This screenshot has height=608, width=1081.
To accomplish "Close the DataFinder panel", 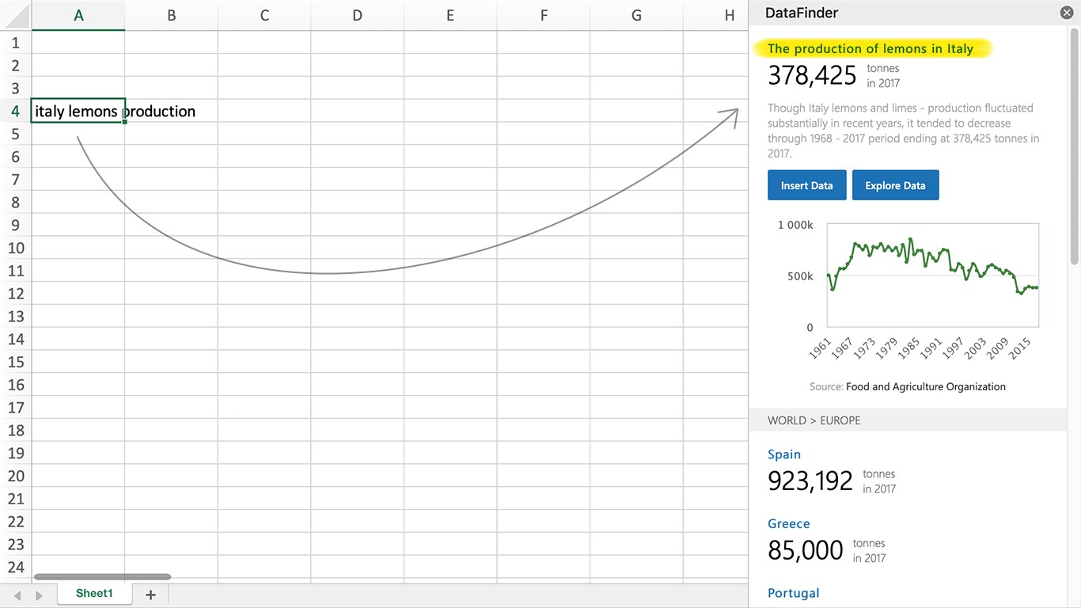I will click(1067, 13).
